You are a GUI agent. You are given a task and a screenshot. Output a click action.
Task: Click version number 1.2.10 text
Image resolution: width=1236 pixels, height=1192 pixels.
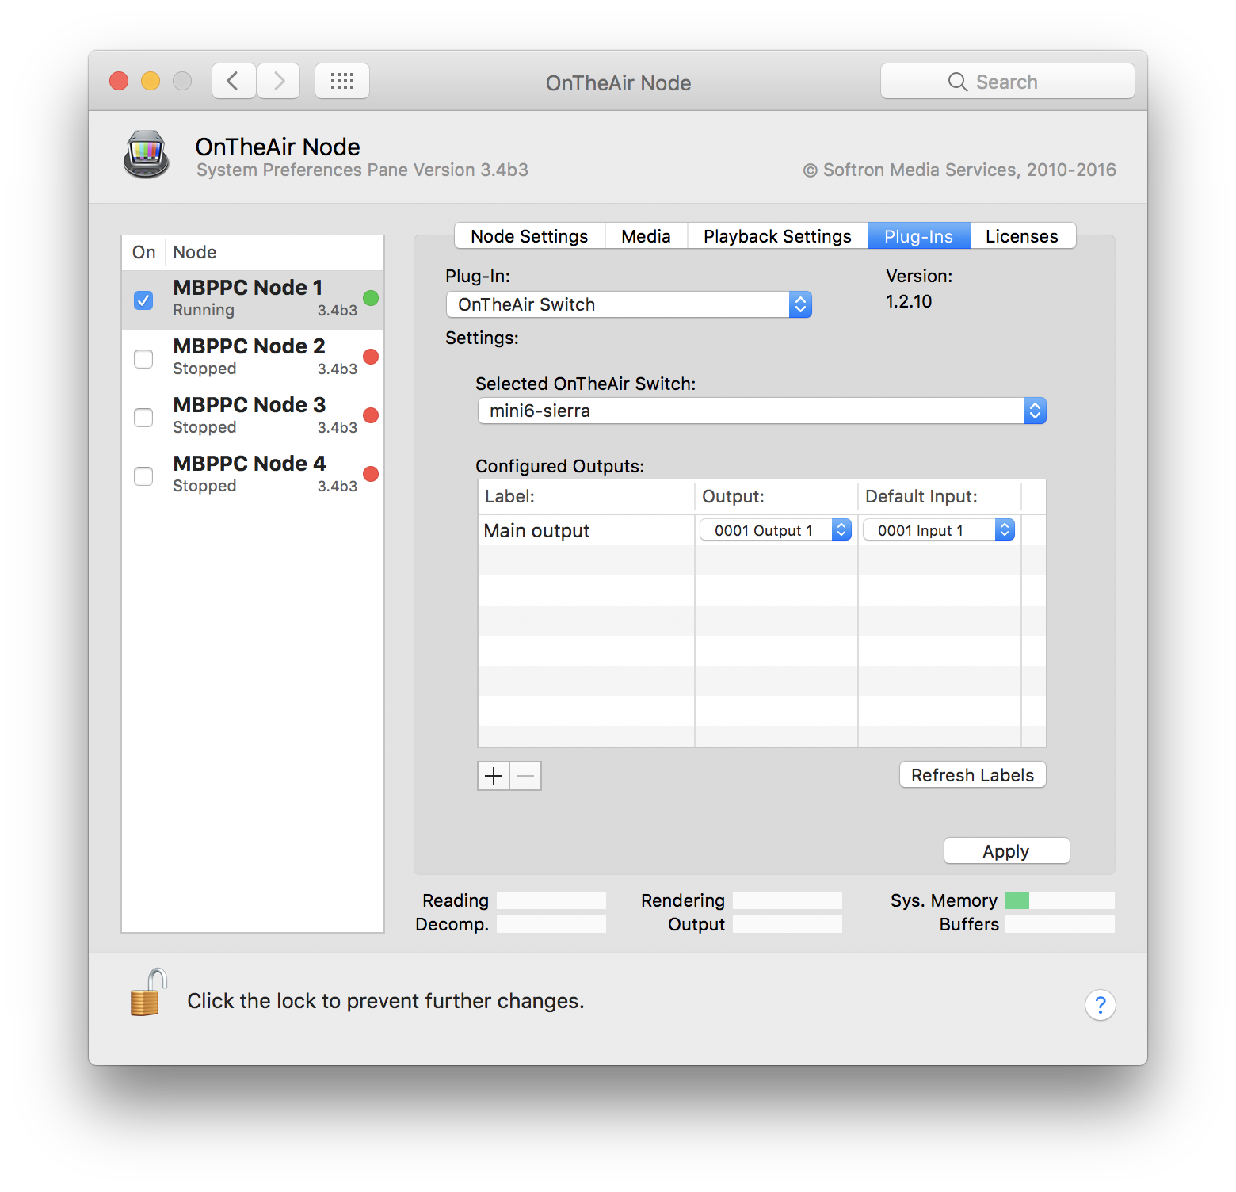tap(909, 302)
